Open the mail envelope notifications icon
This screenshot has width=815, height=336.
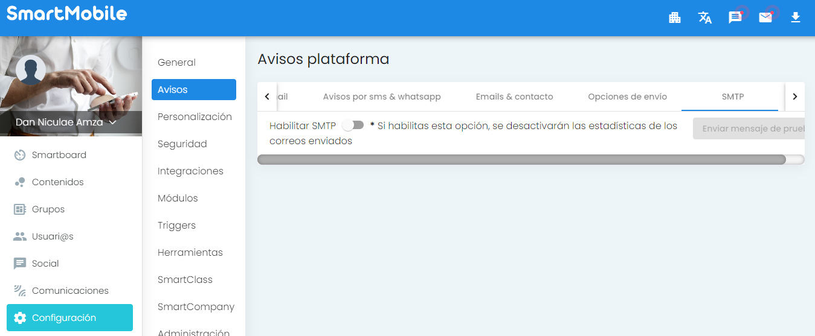(x=765, y=17)
